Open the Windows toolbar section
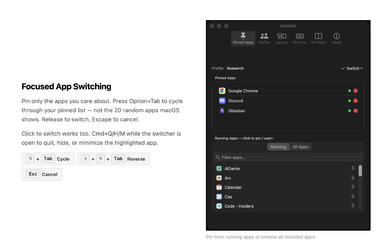 click(x=318, y=38)
